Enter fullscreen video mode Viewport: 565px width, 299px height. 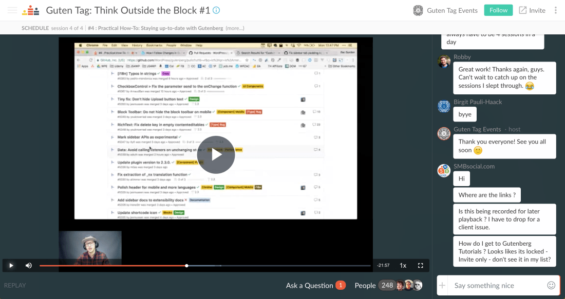(x=420, y=265)
